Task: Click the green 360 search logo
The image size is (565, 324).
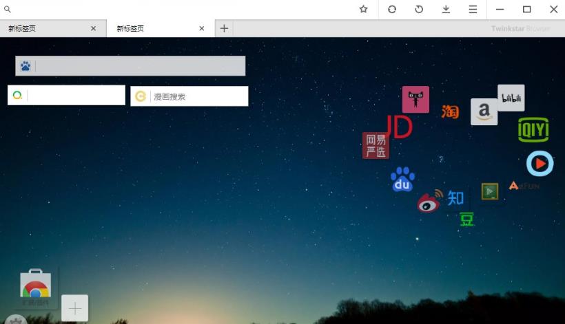Action: (17, 96)
